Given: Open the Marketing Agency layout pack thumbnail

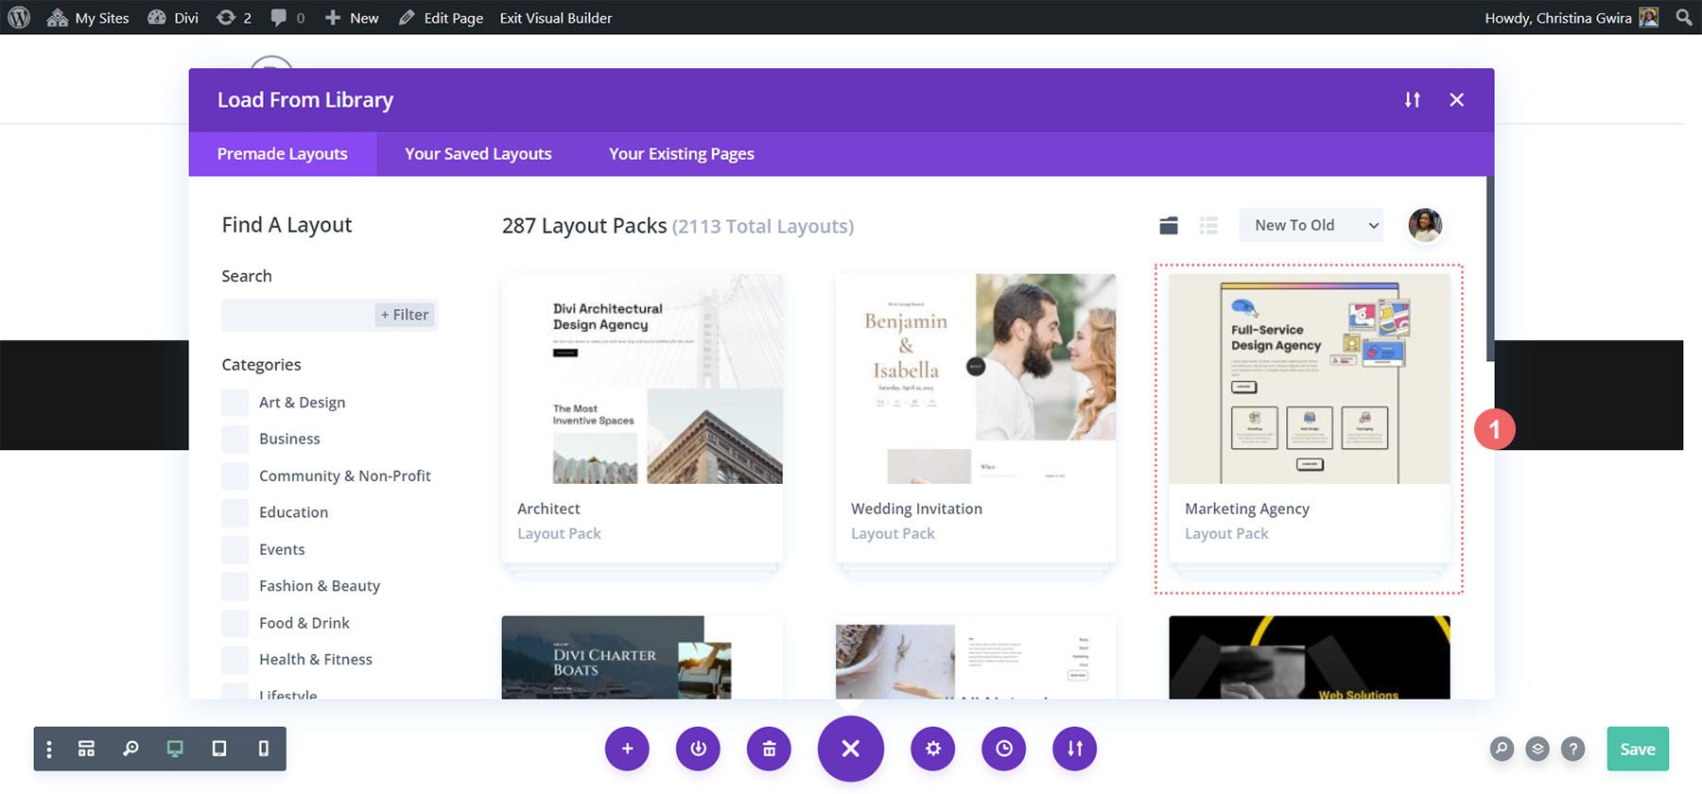Looking at the screenshot, I should [x=1310, y=379].
